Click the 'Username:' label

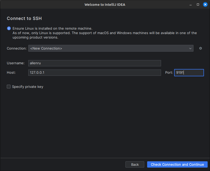click(x=15, y=63)
